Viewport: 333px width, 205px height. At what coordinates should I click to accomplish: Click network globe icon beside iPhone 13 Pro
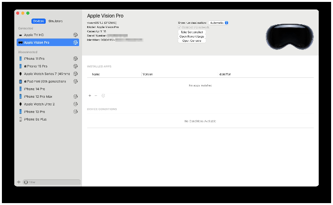pos(75,112)
